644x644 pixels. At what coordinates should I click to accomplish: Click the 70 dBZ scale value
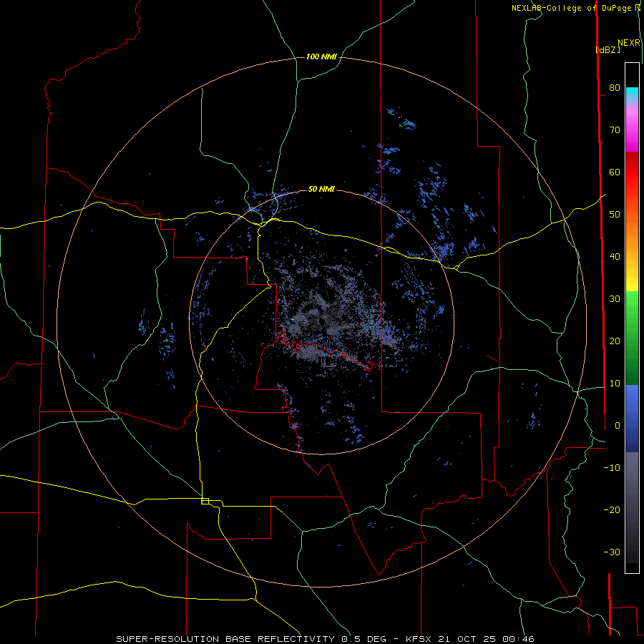[x=615, y=130]
